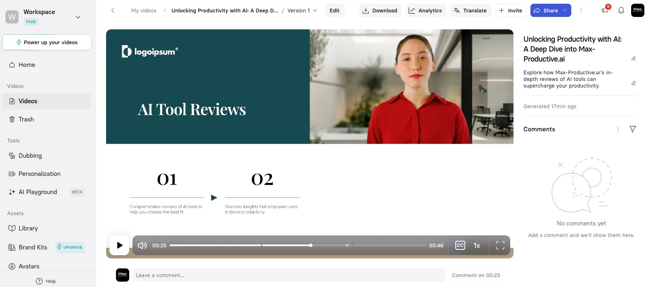Open Brand Kits

click(x=33, y=247)
